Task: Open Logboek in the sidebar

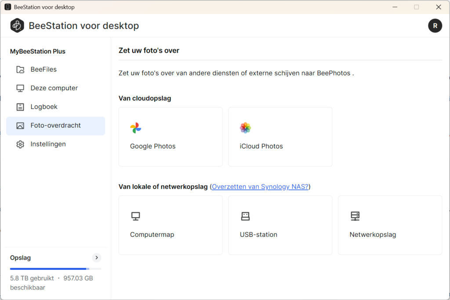Action: coord(44,107)
